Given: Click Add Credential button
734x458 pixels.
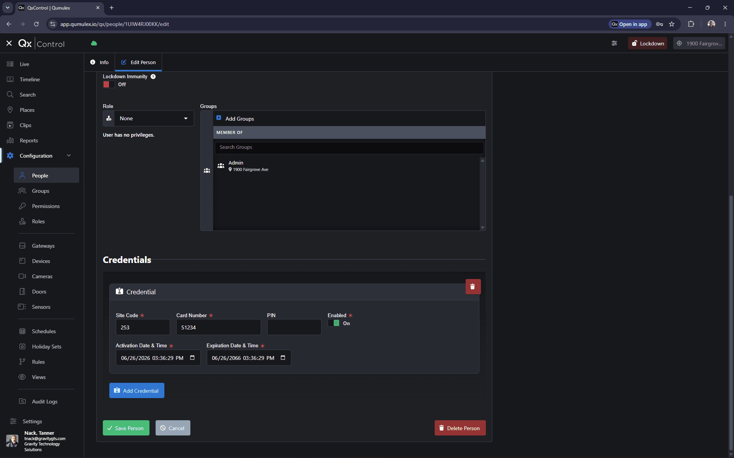Looking at the screenshot, I should (137, 391).
